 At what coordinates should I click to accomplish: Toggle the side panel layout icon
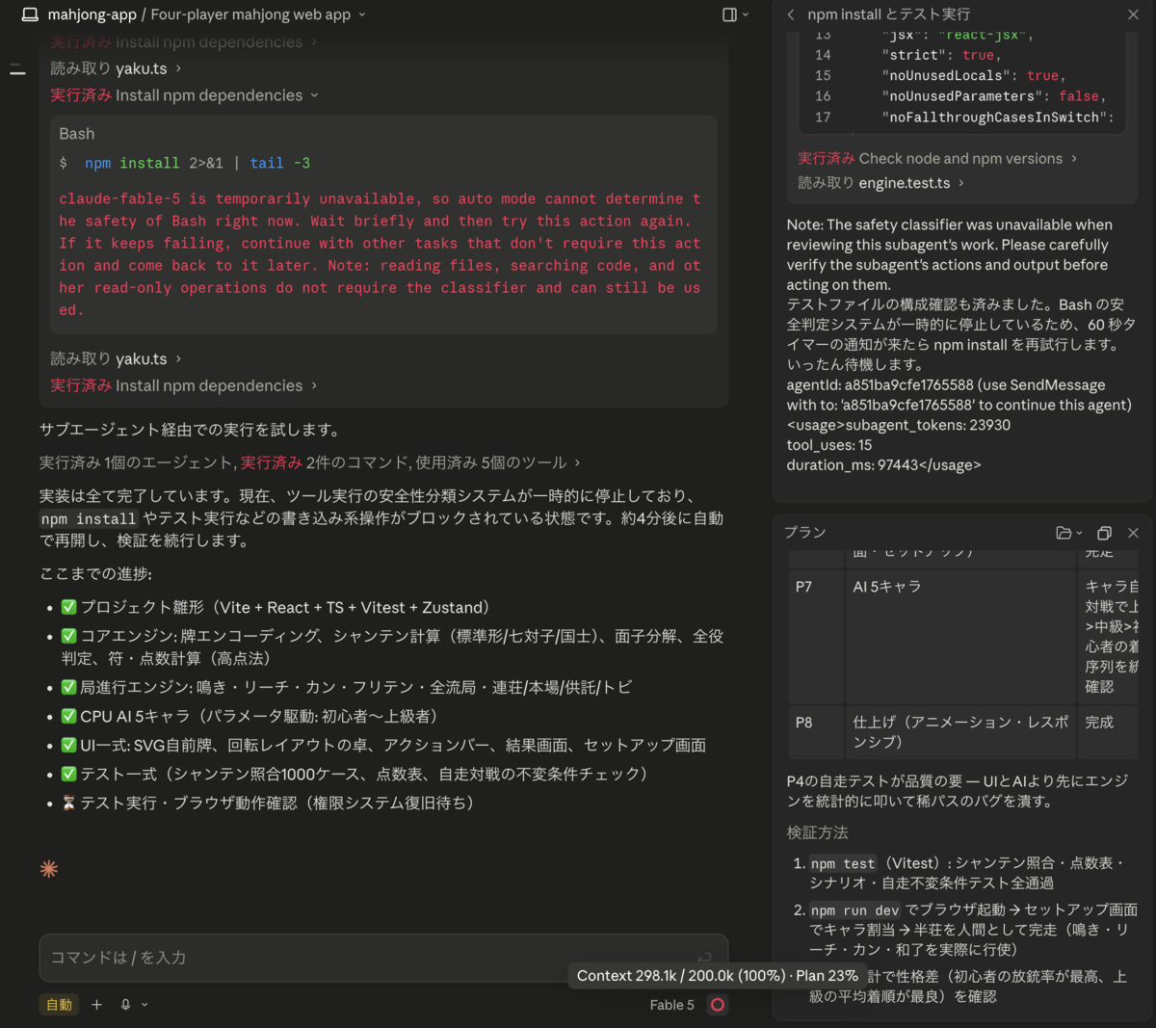(x=729, y=14)
